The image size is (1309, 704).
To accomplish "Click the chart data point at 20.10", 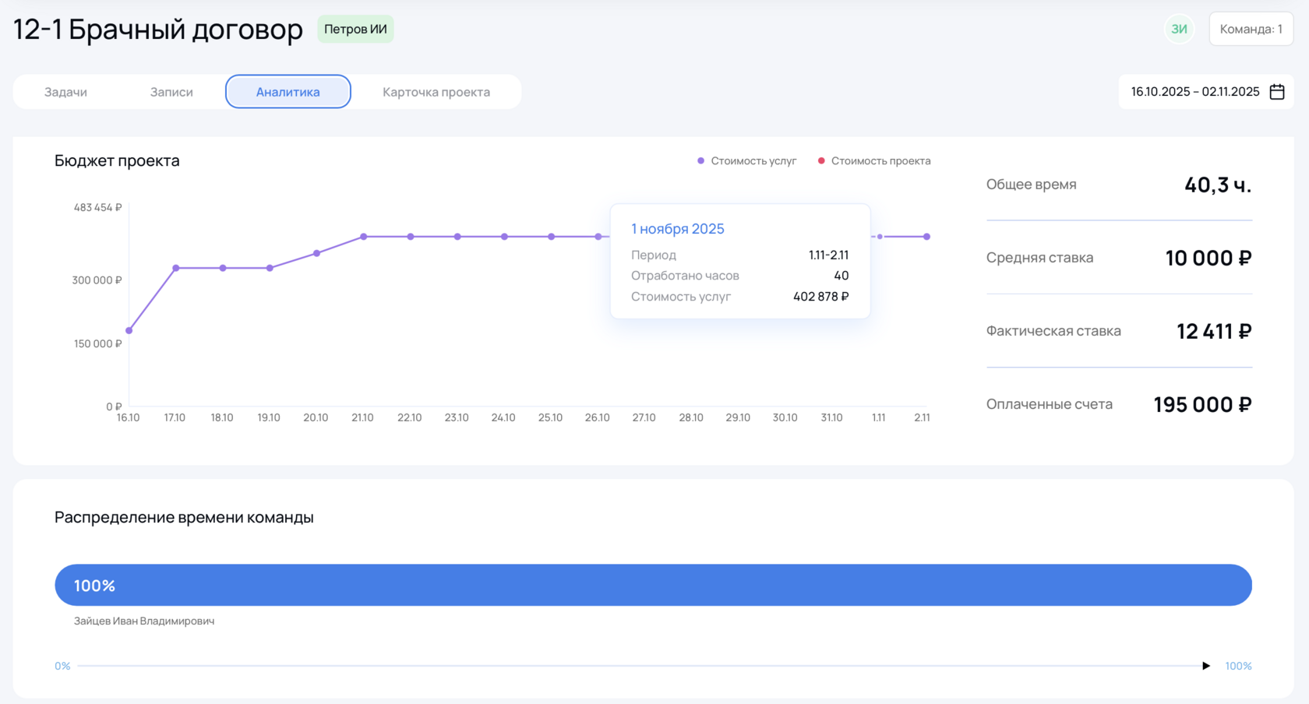I will click(x=316, y=253).
